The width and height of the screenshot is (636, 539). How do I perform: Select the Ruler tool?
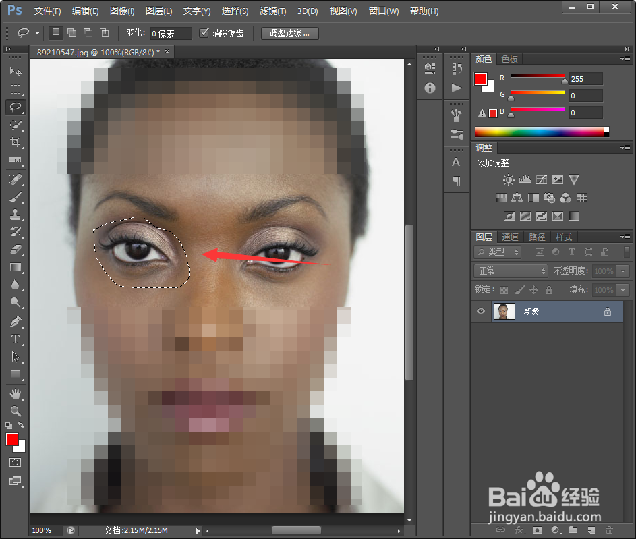16,160
